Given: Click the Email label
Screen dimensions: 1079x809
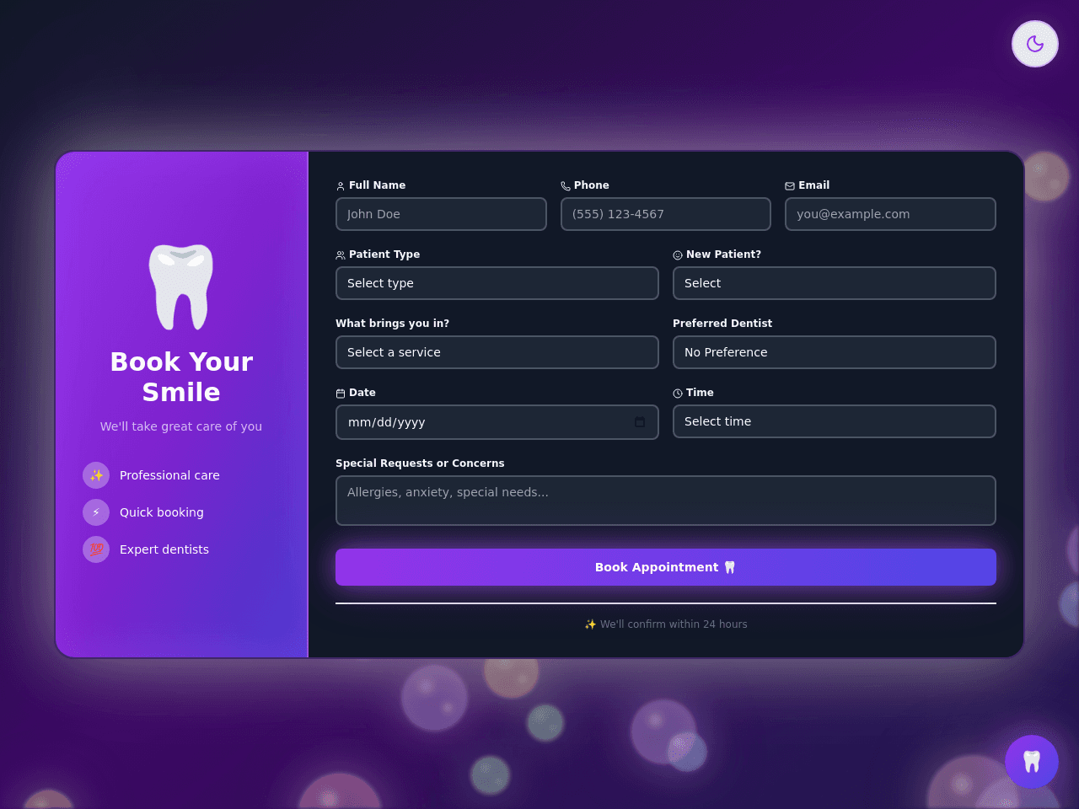Looking at the screenshot, I should click(x=814, y=185).
